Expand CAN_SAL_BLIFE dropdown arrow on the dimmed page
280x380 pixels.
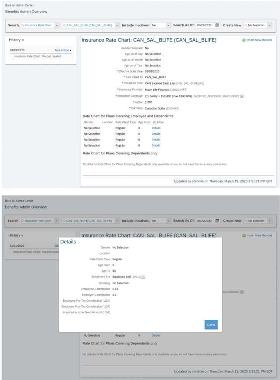[x=117, y=221]
